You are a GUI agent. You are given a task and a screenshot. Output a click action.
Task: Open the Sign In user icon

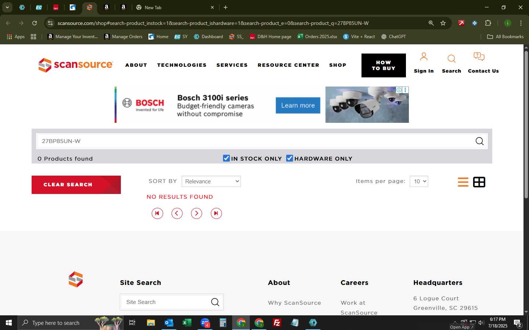tap(424, 57)
